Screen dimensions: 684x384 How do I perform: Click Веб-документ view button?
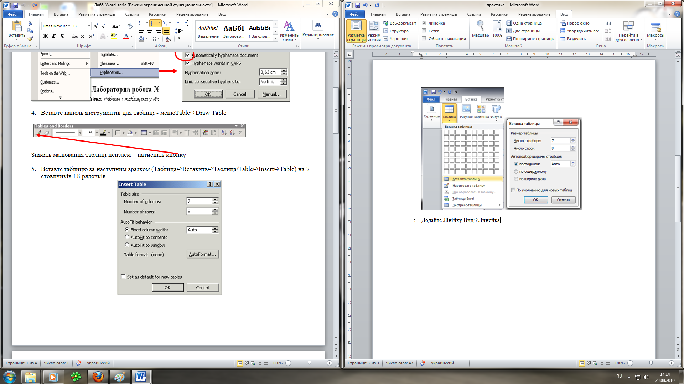coord(400,23)
